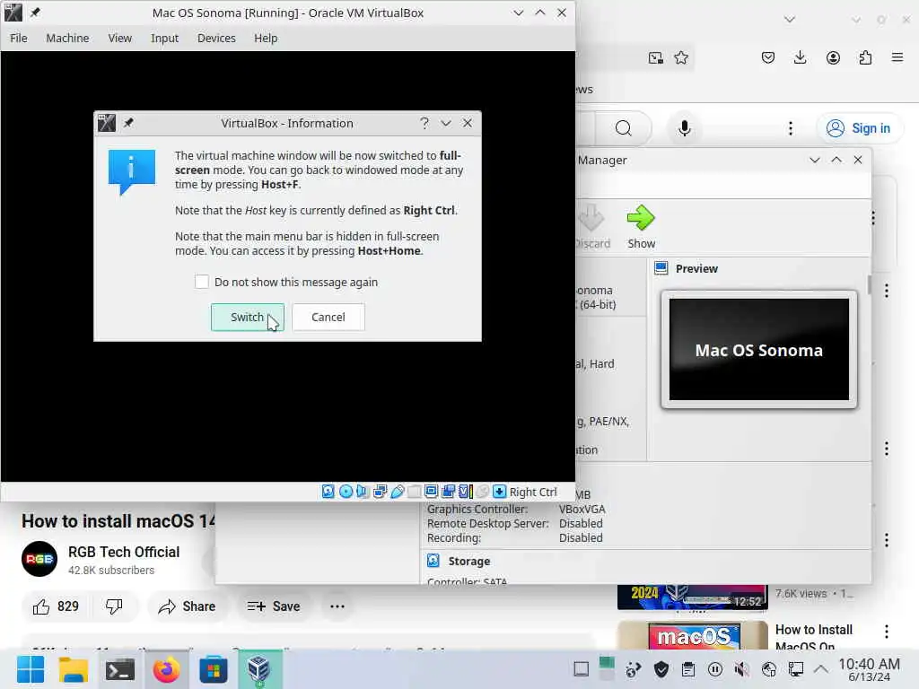
Task: Switch to Firefox on the taskbar
Action: tap(166, 669)
